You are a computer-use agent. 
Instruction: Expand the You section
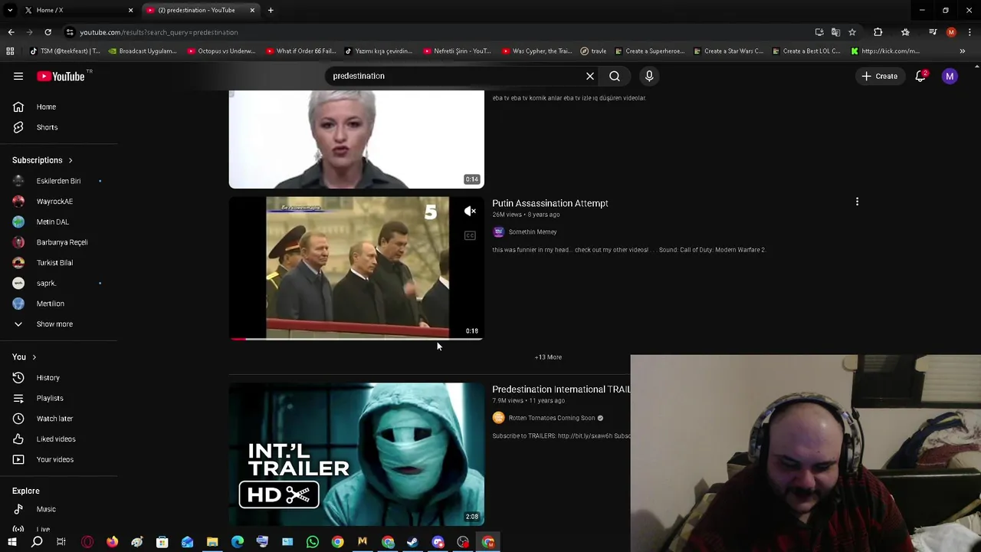[x=25, y=357]
